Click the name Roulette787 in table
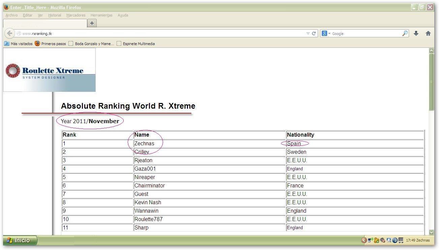The image size is (439, 250). point(148,219)
